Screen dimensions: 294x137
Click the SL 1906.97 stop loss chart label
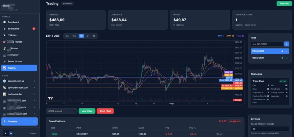227,86
